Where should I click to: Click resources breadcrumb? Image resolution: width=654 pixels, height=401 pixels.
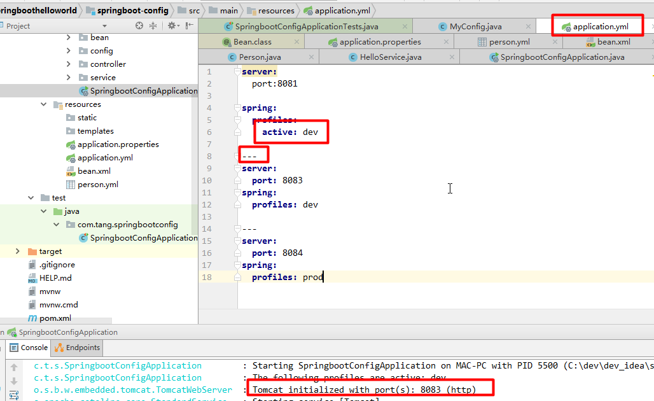pyautogui.click(x=270, y=10)
